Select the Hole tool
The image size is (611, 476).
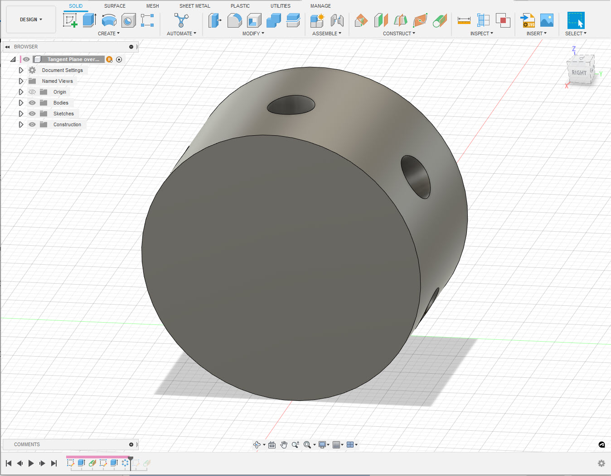pyautogui.click(x=128, y=20)
